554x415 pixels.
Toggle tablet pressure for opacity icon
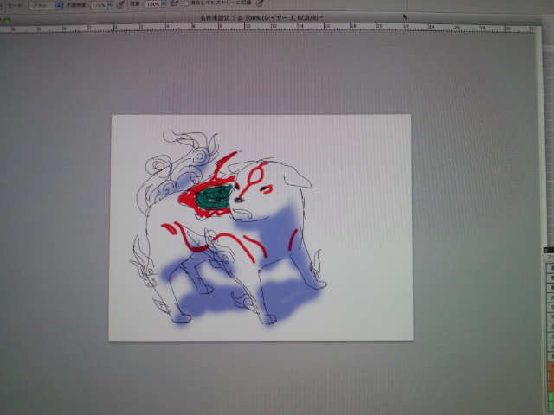click(120, 4)
